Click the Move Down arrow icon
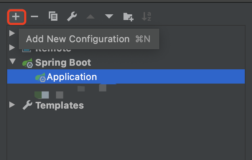Viewport: 252px width, 160px height. coord(109,16)
